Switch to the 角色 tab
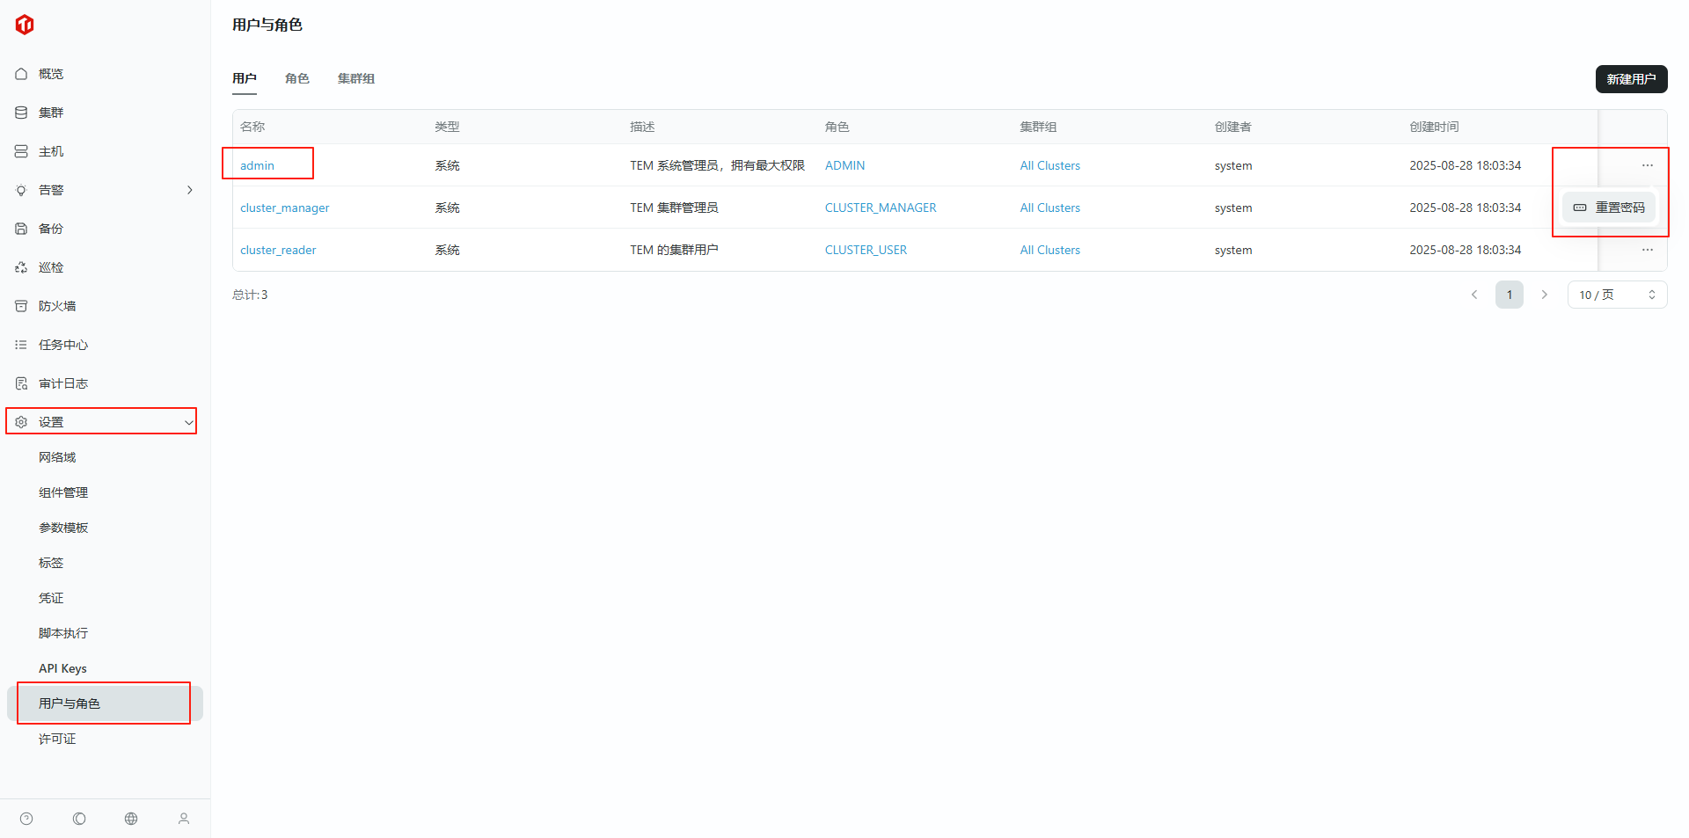1689x838 pixels. pyautogui.click(x=297, y=78)
